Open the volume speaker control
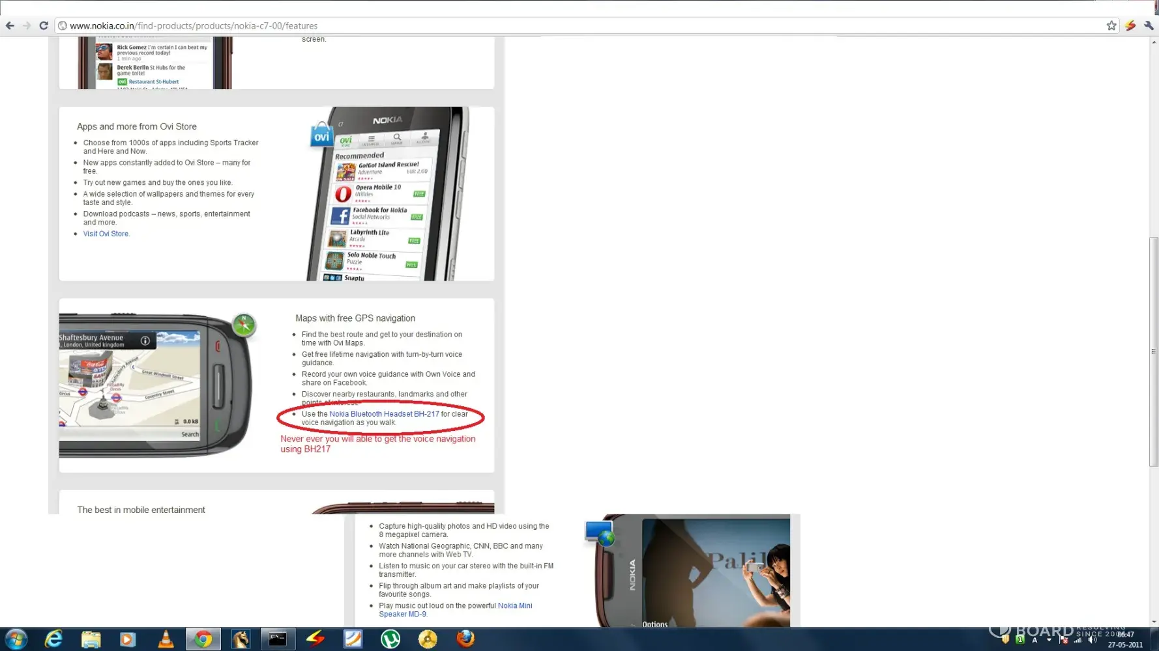The width and height of the screenshot is (1159, 651). [x=1093, y=640]
